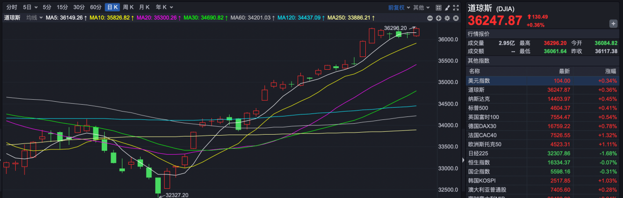Sort index list by 名称 column header
The width and height of the screenshot is (623, 198).
(475, 71)
